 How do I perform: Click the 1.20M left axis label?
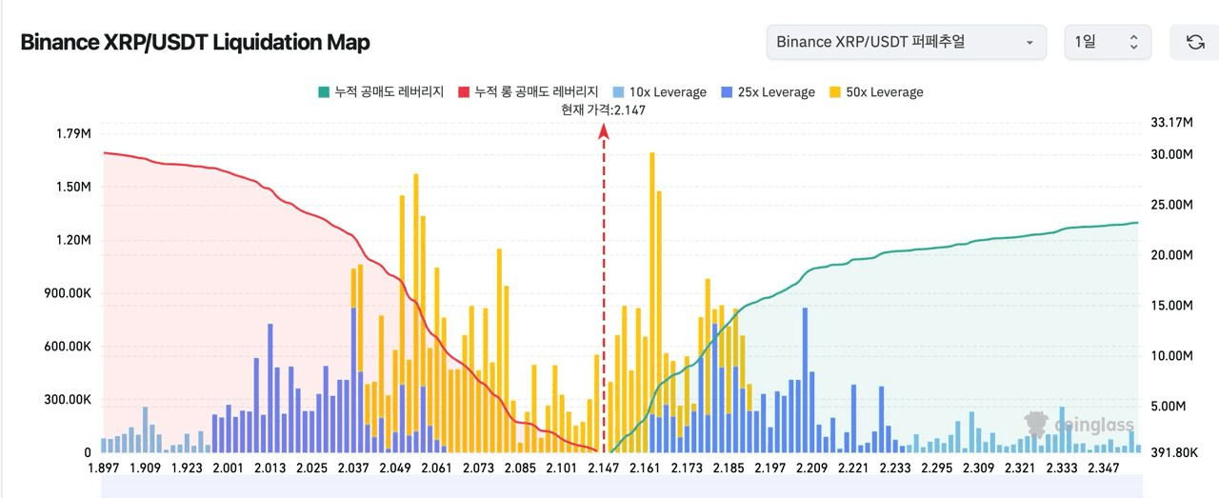click(72, 240)
